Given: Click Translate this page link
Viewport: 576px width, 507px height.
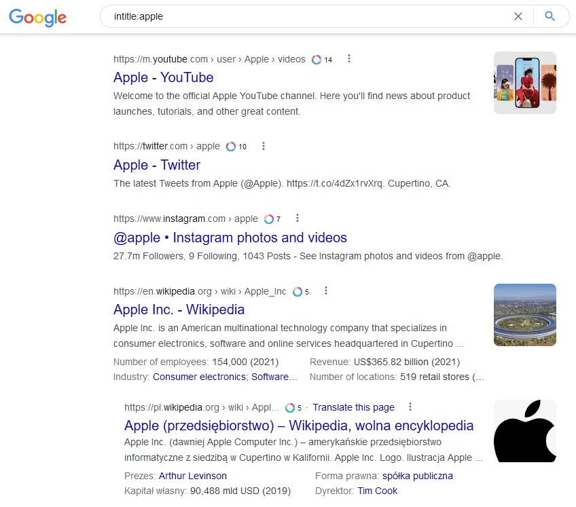Looking at the screenshot, I should click(353, 407).
